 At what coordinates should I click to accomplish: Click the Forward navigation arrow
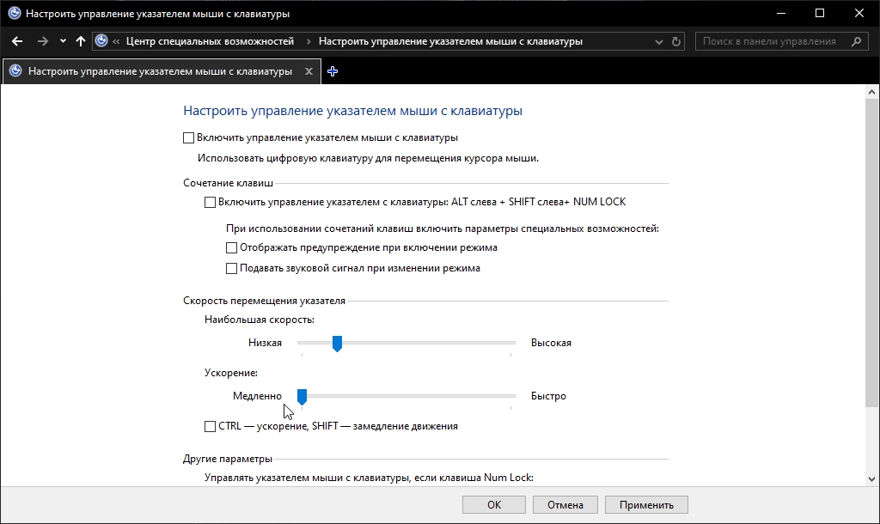click(x=43, y=41)
